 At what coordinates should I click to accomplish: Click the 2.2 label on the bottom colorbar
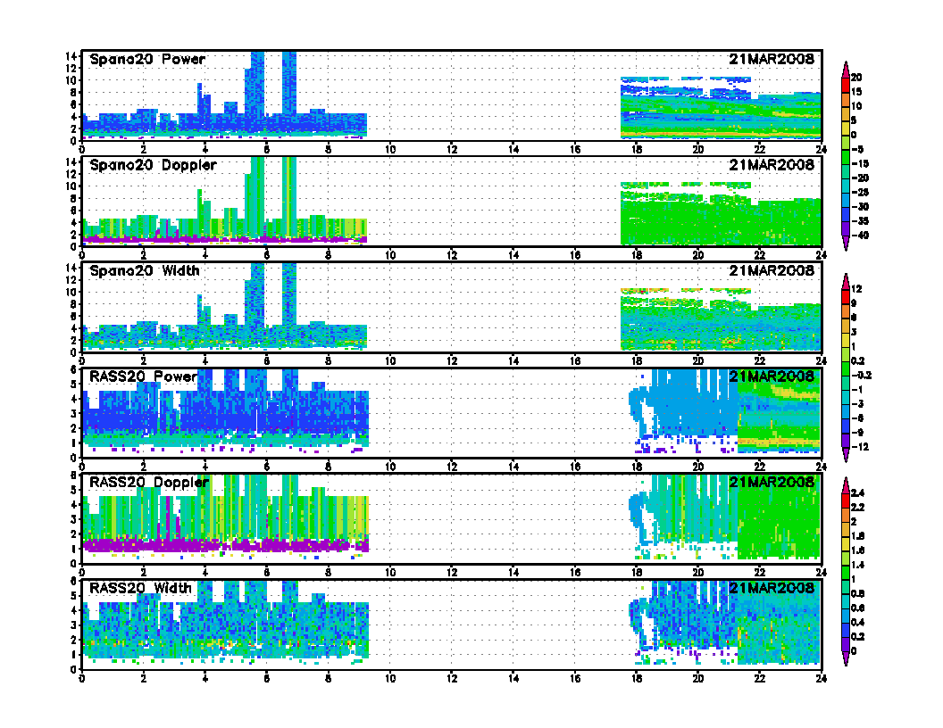coord(858,508)
